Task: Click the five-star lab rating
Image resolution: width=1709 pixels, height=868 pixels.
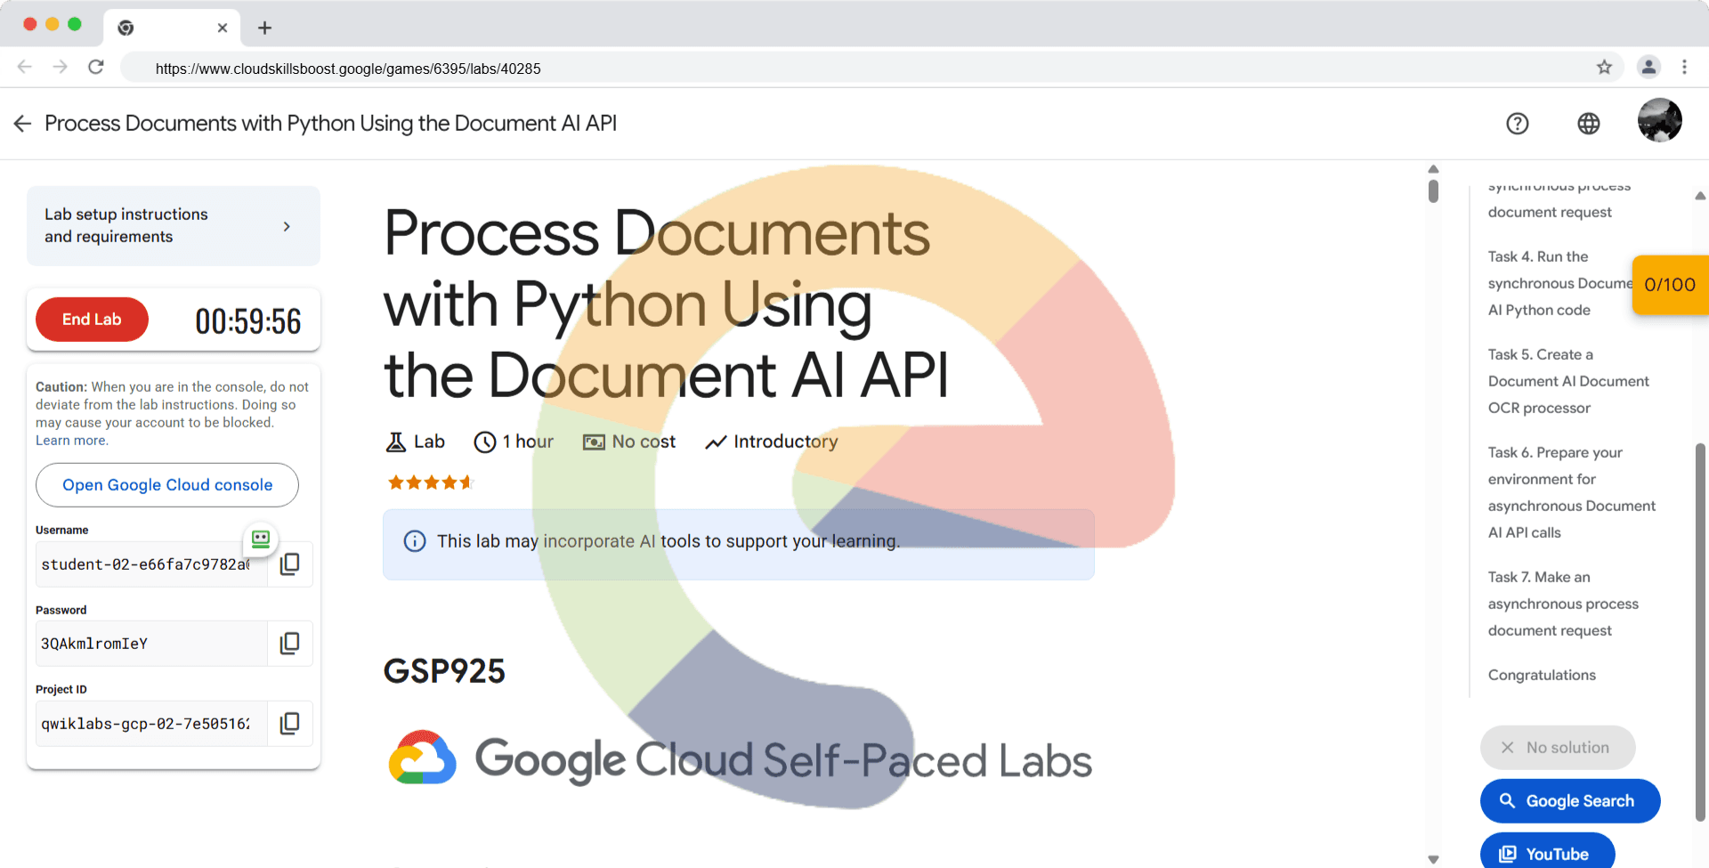Action: pos(431,483)
